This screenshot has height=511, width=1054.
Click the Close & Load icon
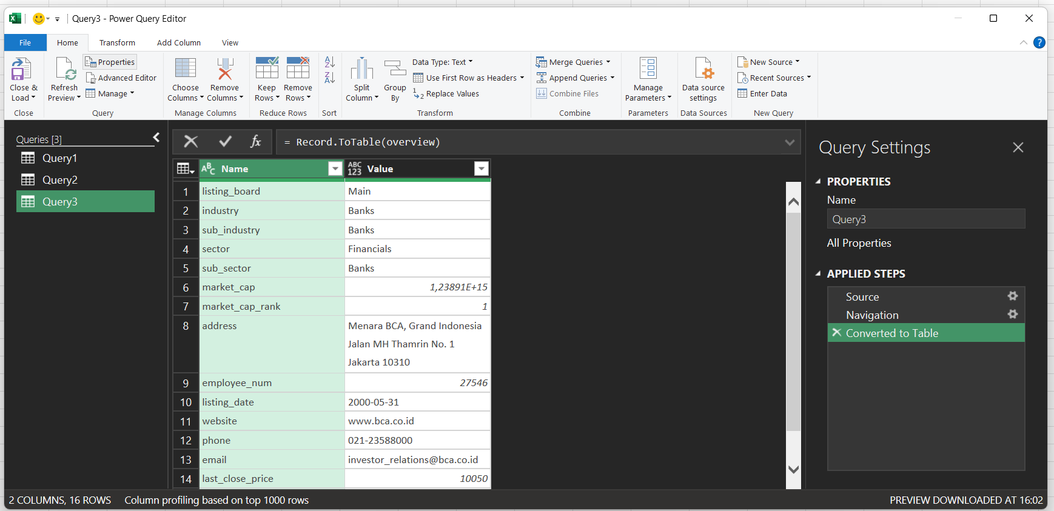tap(21, 68)
